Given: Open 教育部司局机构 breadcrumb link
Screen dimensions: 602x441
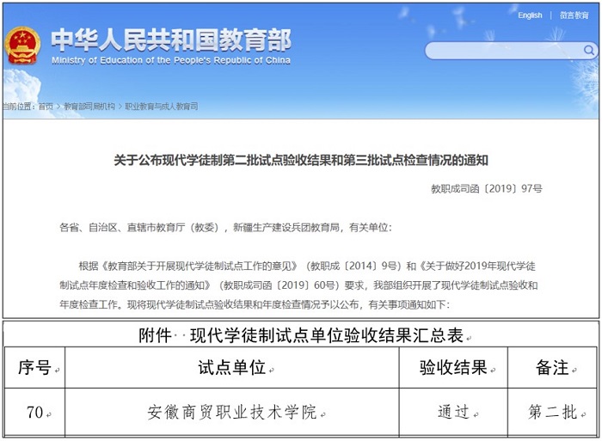Looking at the screenshot, I should (x=89, y=107).
